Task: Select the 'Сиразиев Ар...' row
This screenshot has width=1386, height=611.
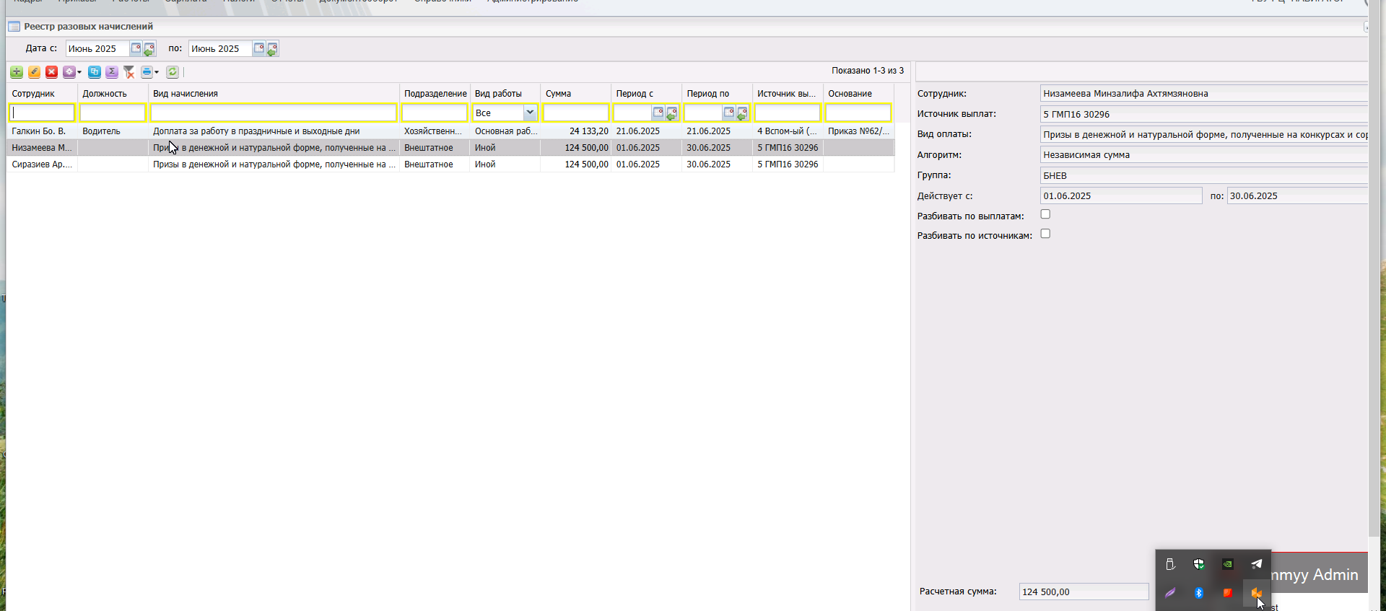Action: [450, 164]
